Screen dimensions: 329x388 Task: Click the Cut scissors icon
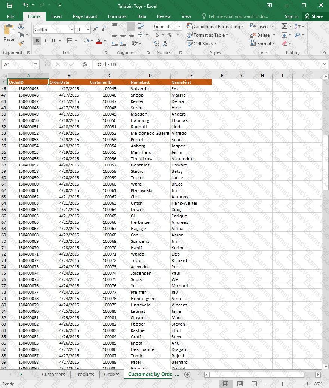(21, 26)
